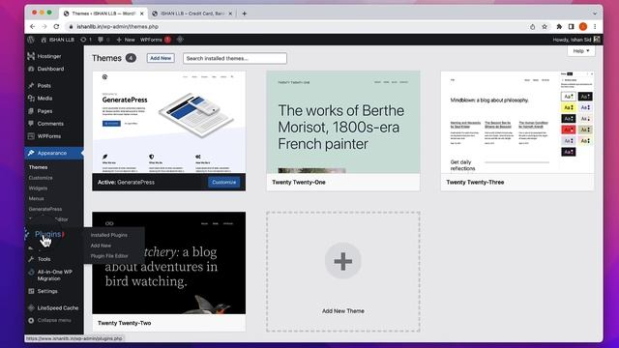This screenshot has height=348, width=619.
Task: Click the New content button
Action: click(x=126, y=40)
